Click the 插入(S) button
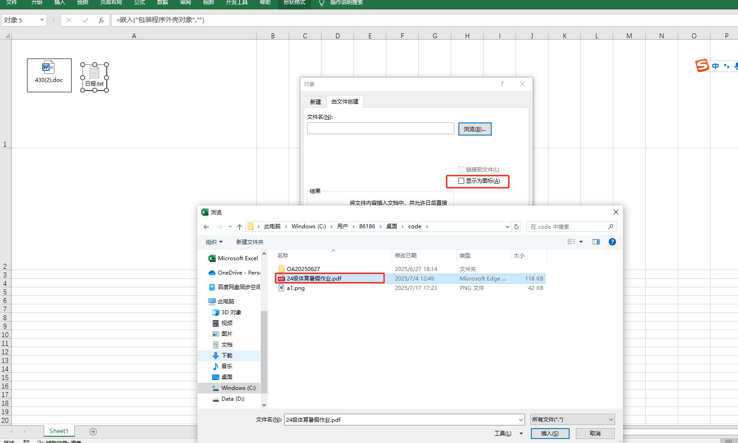The image size is (738, 443). (x=550, y=433)
